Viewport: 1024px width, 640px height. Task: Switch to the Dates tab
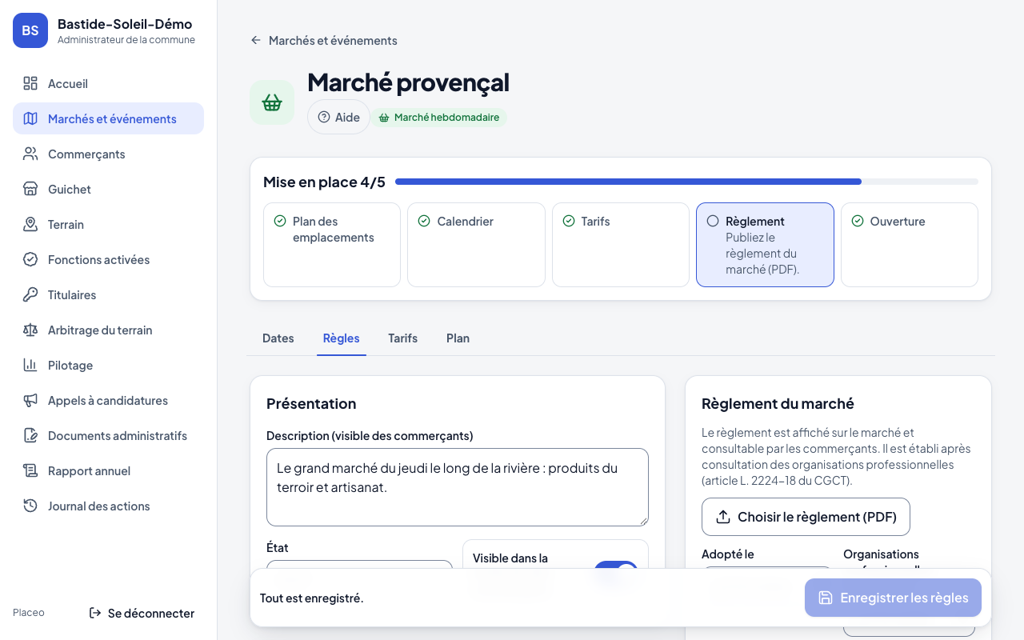(x=278, y=338)
